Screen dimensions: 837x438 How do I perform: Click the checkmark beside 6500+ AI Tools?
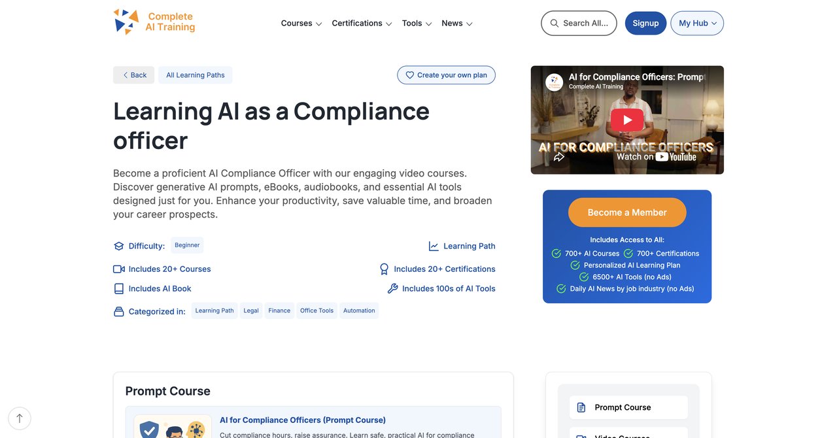[x=585, y=277]
